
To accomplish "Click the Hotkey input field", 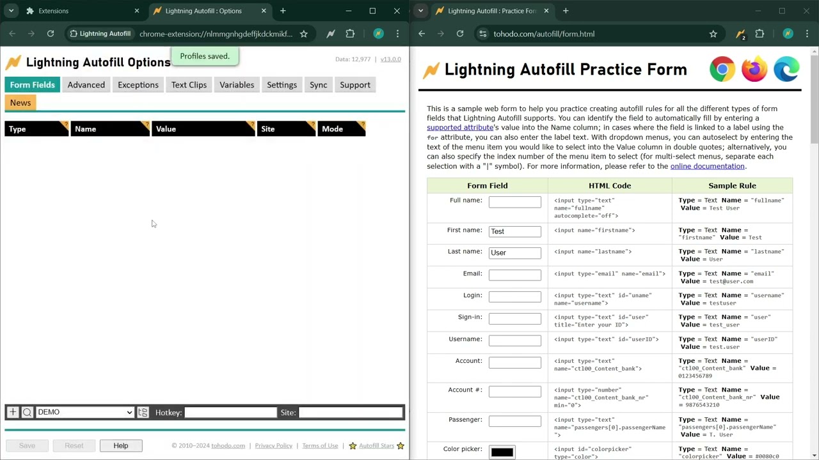I will 231,413.
